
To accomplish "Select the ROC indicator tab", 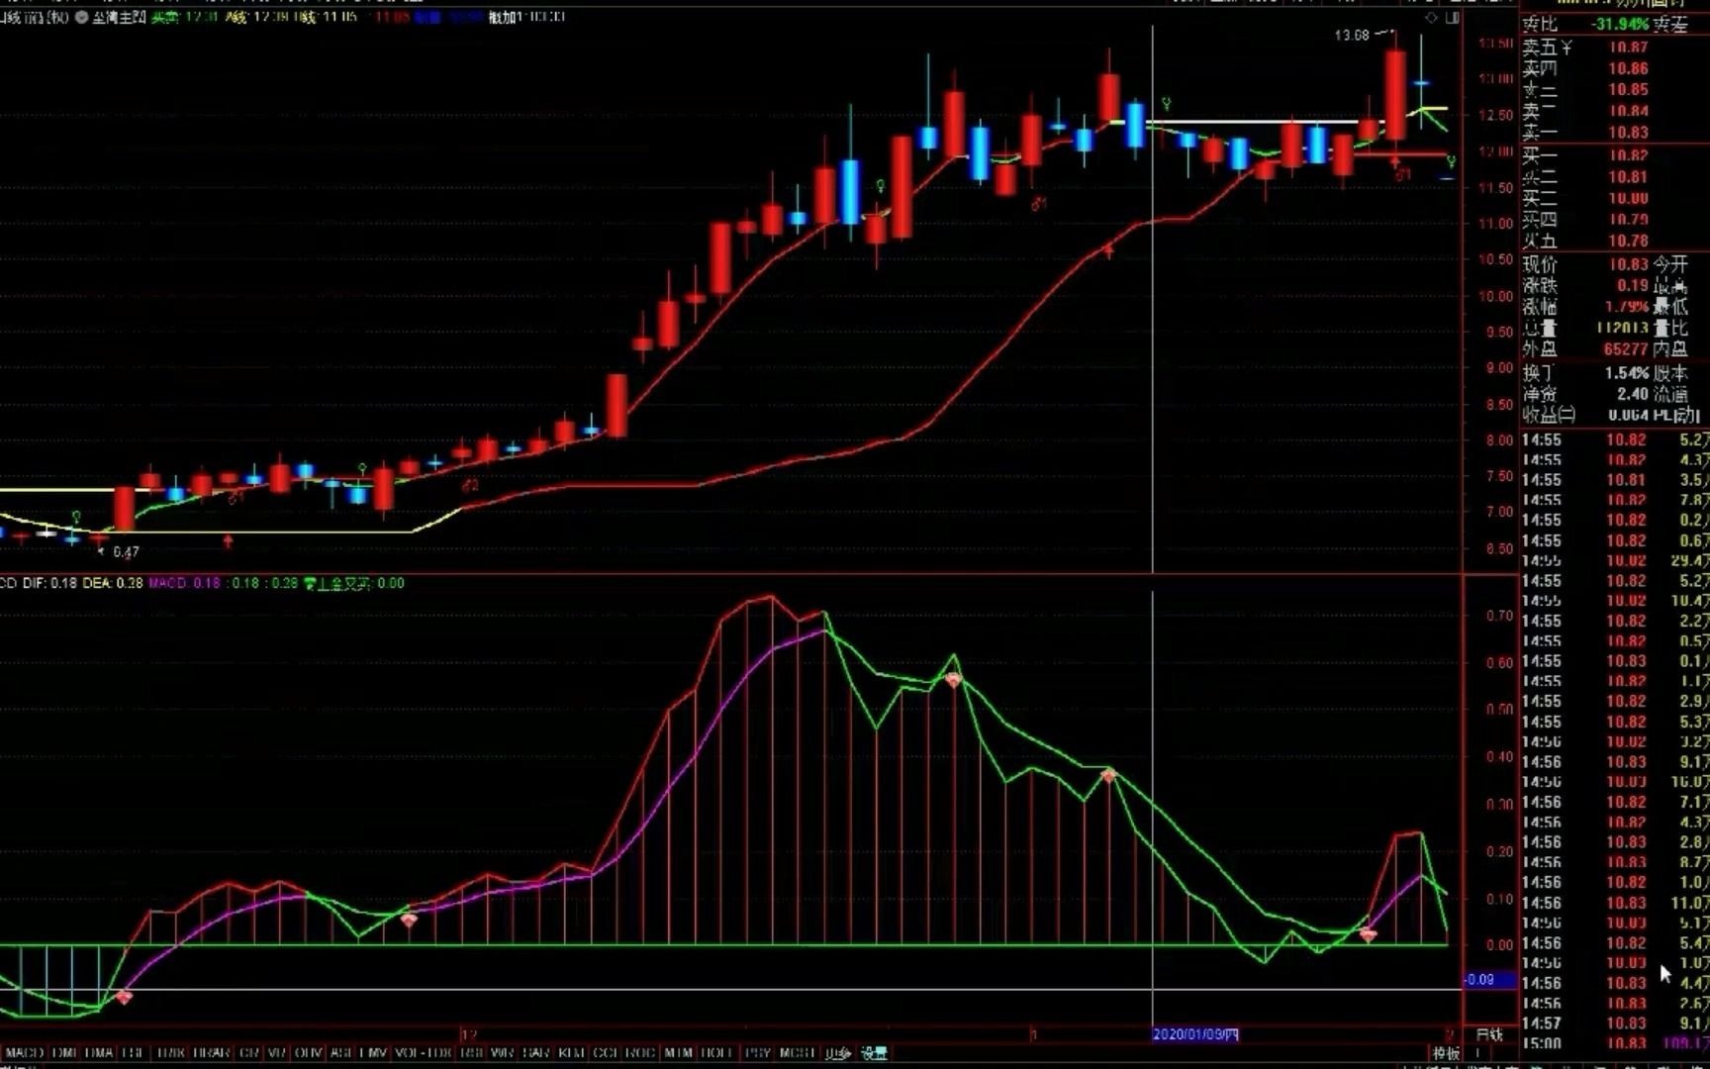I will pos(640,1053).
